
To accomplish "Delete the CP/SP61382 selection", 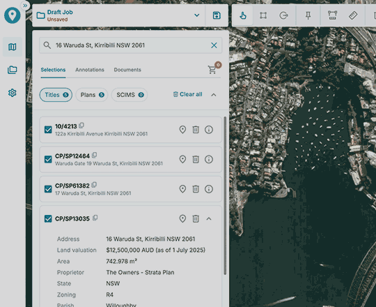I will (196, 189).
